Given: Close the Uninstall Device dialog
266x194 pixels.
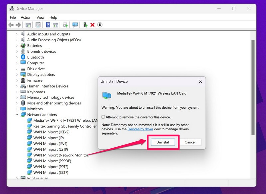Looking at the screenshot, I should [200, 81].
